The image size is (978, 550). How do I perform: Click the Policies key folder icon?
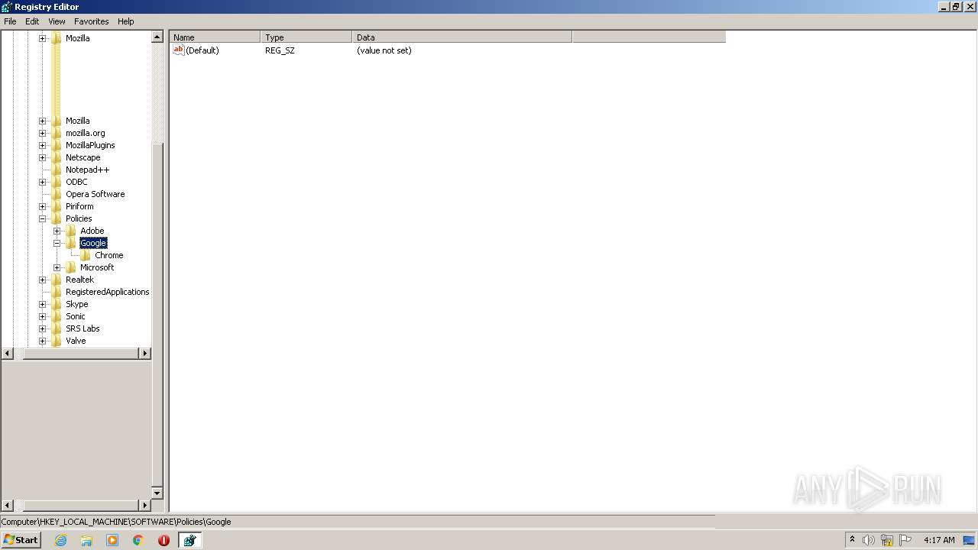tap(57, 218)
